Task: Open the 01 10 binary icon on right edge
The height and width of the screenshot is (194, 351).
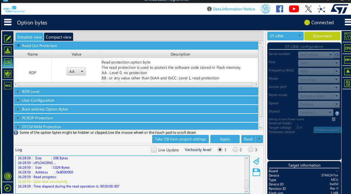Action: click(347, 83)
